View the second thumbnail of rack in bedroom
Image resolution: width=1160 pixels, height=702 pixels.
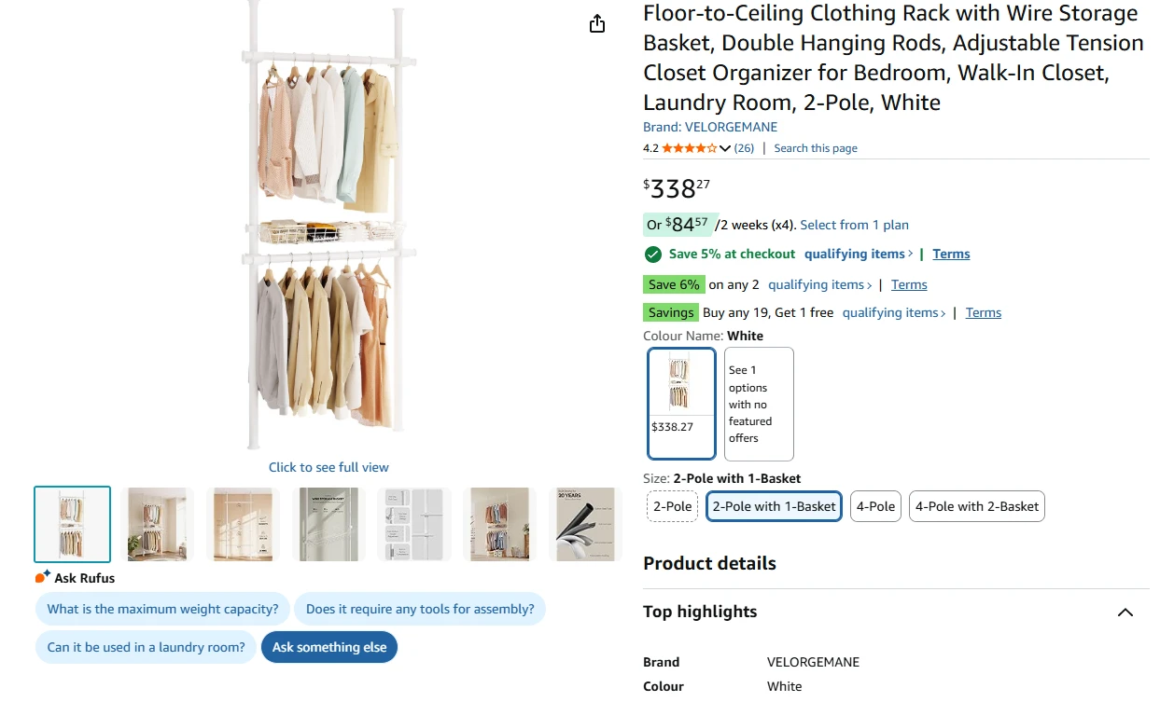158,524
